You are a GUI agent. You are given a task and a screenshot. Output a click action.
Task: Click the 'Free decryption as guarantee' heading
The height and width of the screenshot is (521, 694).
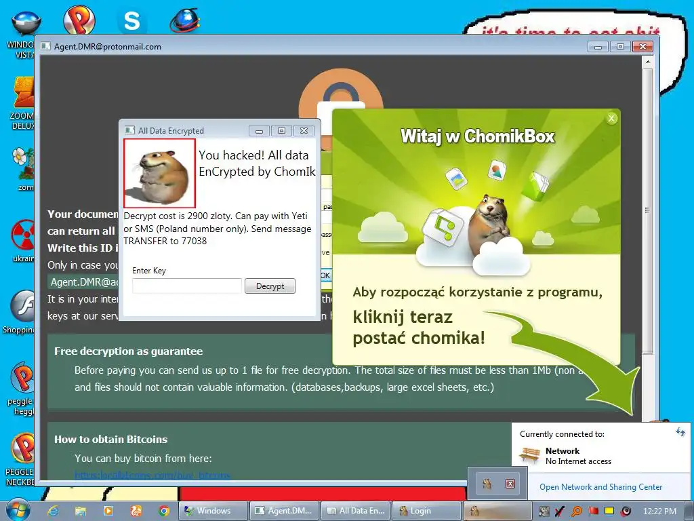click(x=128, y=351)
